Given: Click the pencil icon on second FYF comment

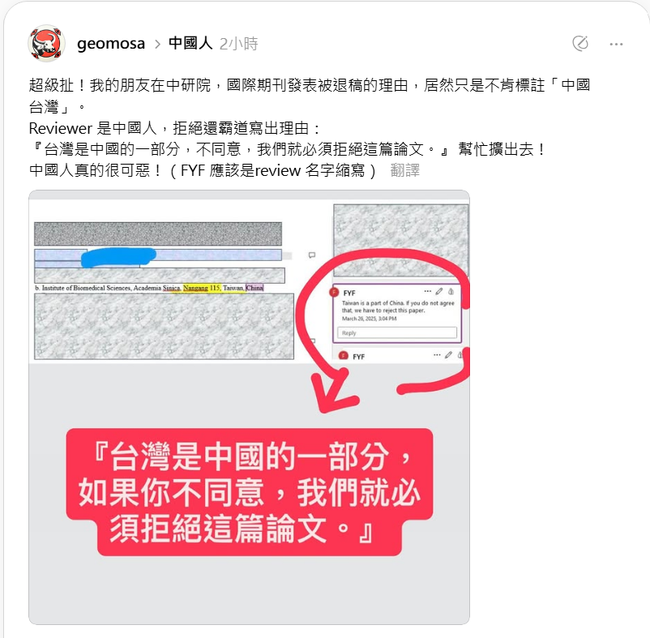Looking at the screenshot, I should (x=448, y=355).
